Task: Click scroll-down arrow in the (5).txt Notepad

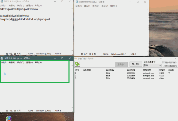Action: point(72,50)
